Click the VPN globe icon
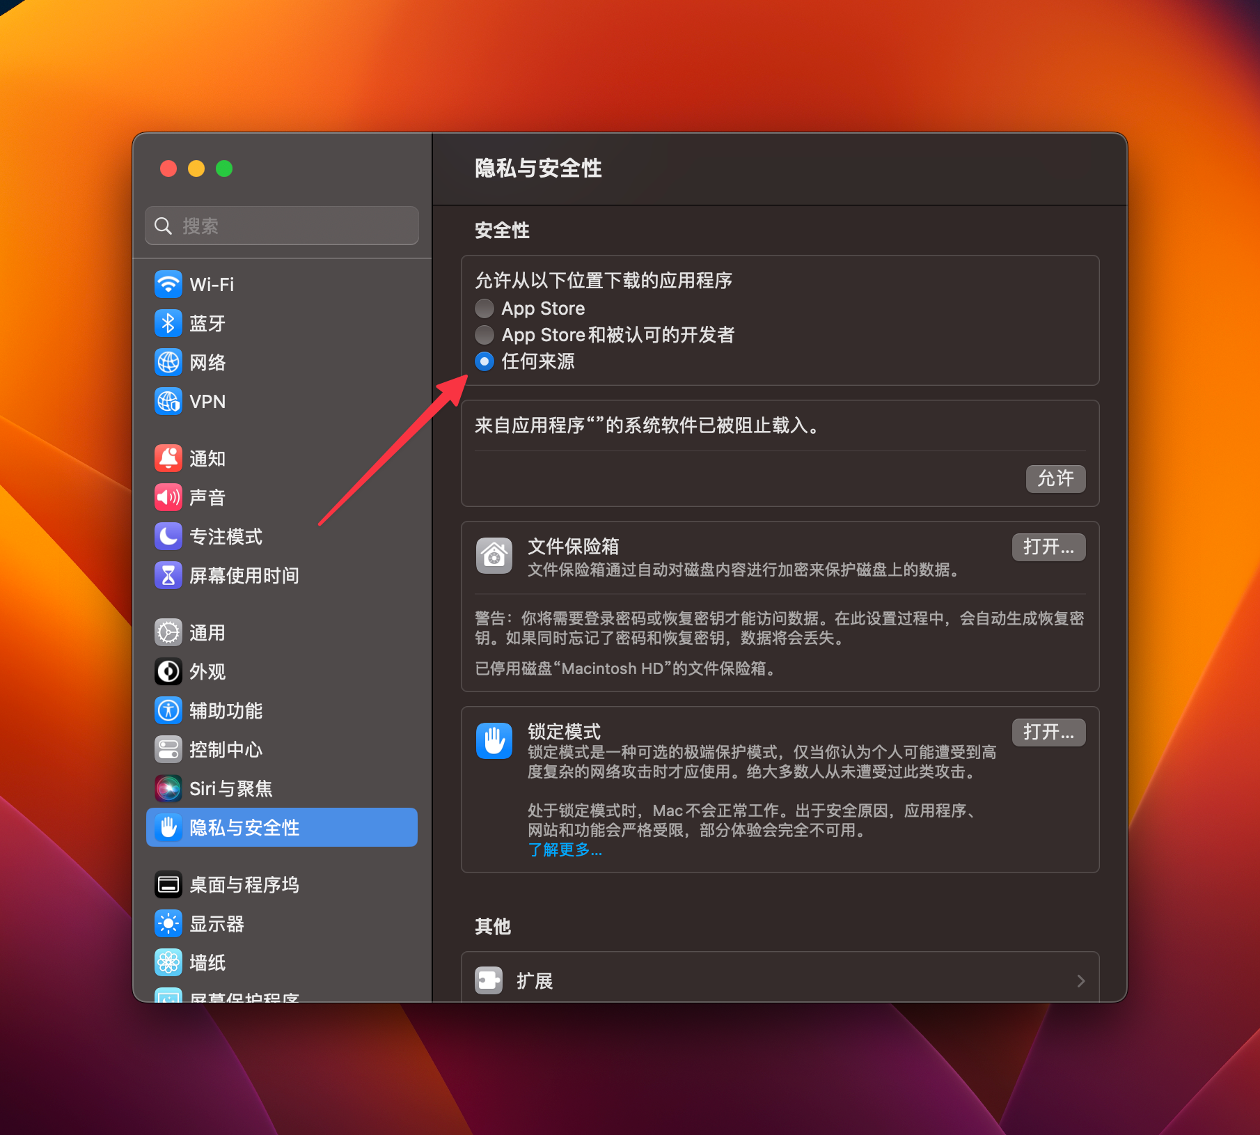Screen dimensions: 1260x1135 click(168, 401)
